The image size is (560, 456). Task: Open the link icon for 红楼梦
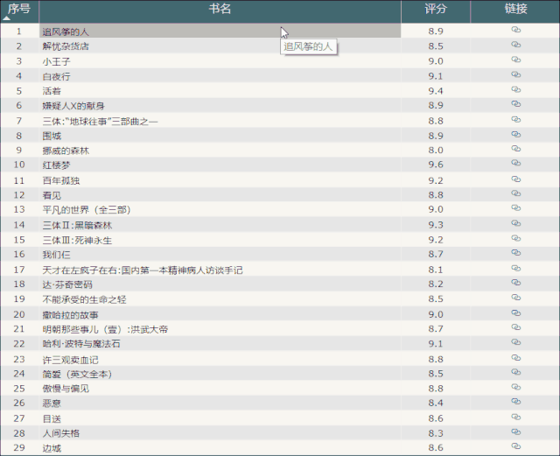[515, 163]
